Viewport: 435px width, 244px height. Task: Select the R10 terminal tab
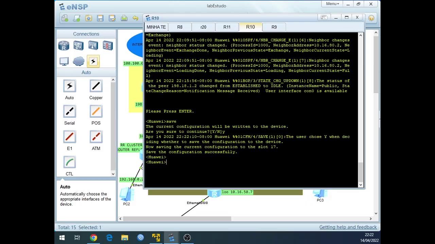[x=250, y=27]
